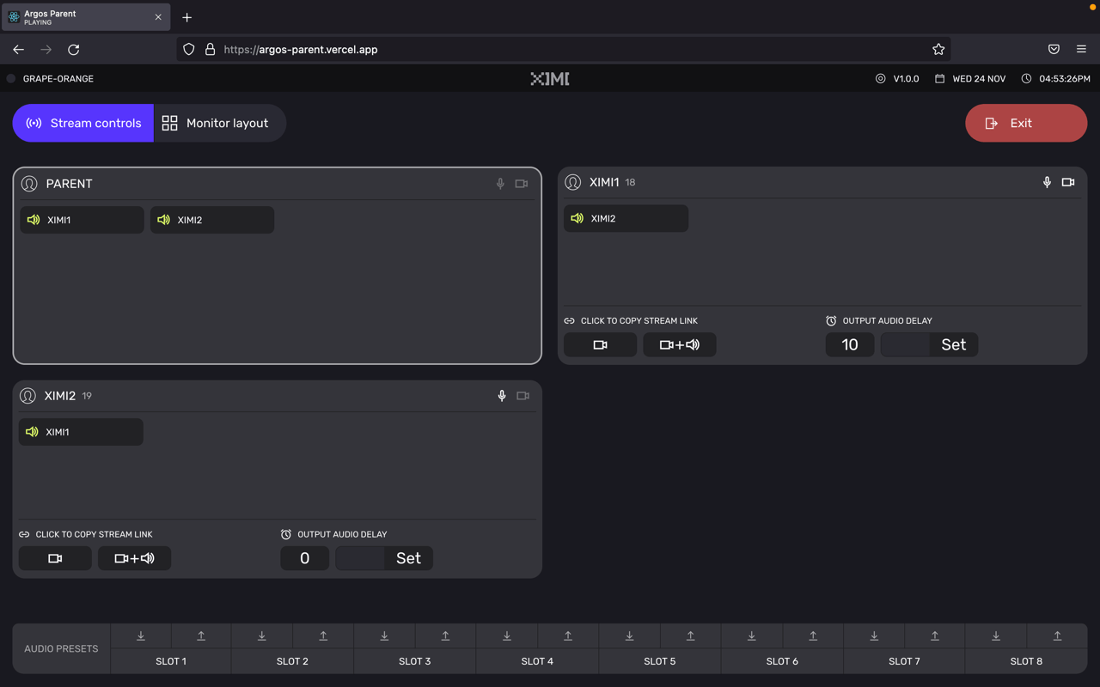Load audio preset Slot 3 down arrow

coord(384,635)
